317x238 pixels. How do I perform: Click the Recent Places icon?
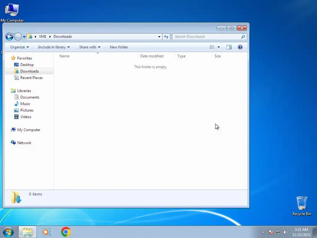16,78
